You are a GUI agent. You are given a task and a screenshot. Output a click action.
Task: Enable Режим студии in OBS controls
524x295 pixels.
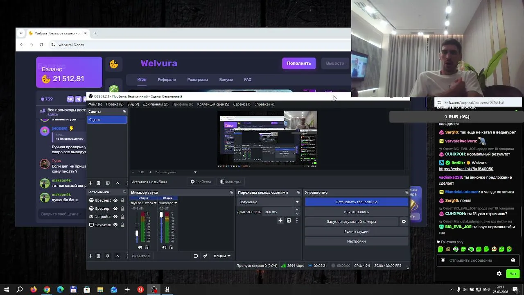pos(357,231)
